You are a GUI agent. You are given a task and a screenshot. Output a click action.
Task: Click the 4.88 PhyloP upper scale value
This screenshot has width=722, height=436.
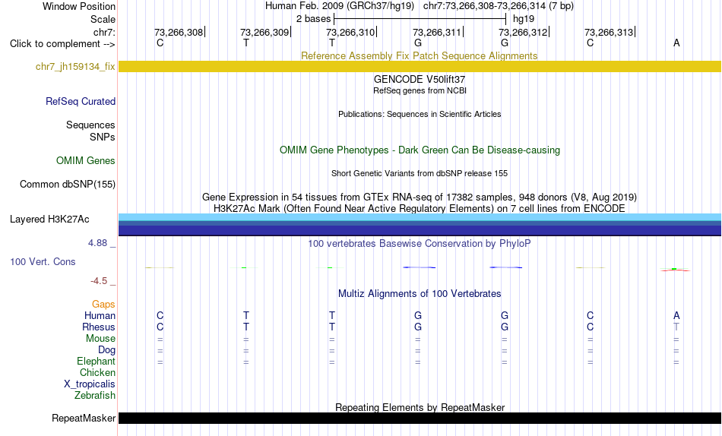click(97, 243)
